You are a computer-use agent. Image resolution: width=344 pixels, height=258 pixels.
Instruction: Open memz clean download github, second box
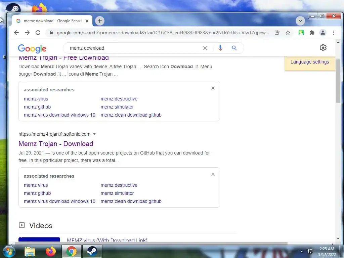tap(131, 201)
